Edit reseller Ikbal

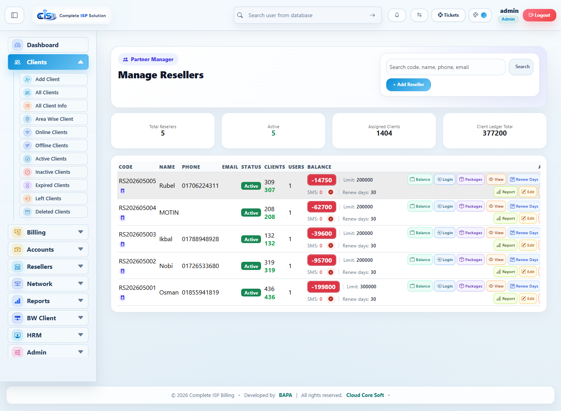coord(528,245)
